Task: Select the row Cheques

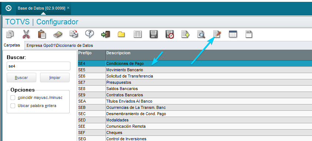Action: (195, 133)
